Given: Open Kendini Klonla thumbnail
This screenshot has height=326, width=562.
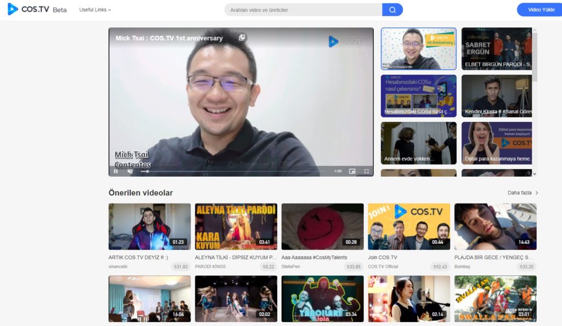Looking at the screenshot, I should (x=497, y=96).
